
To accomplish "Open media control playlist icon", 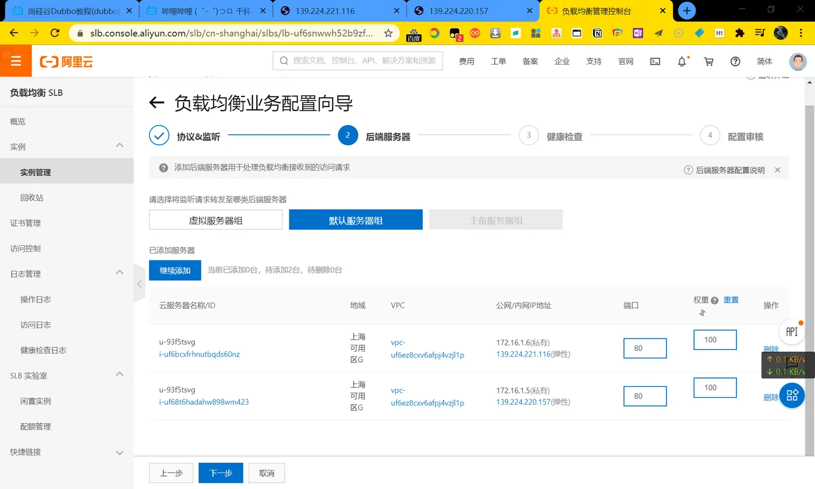I will click(760, 33).
